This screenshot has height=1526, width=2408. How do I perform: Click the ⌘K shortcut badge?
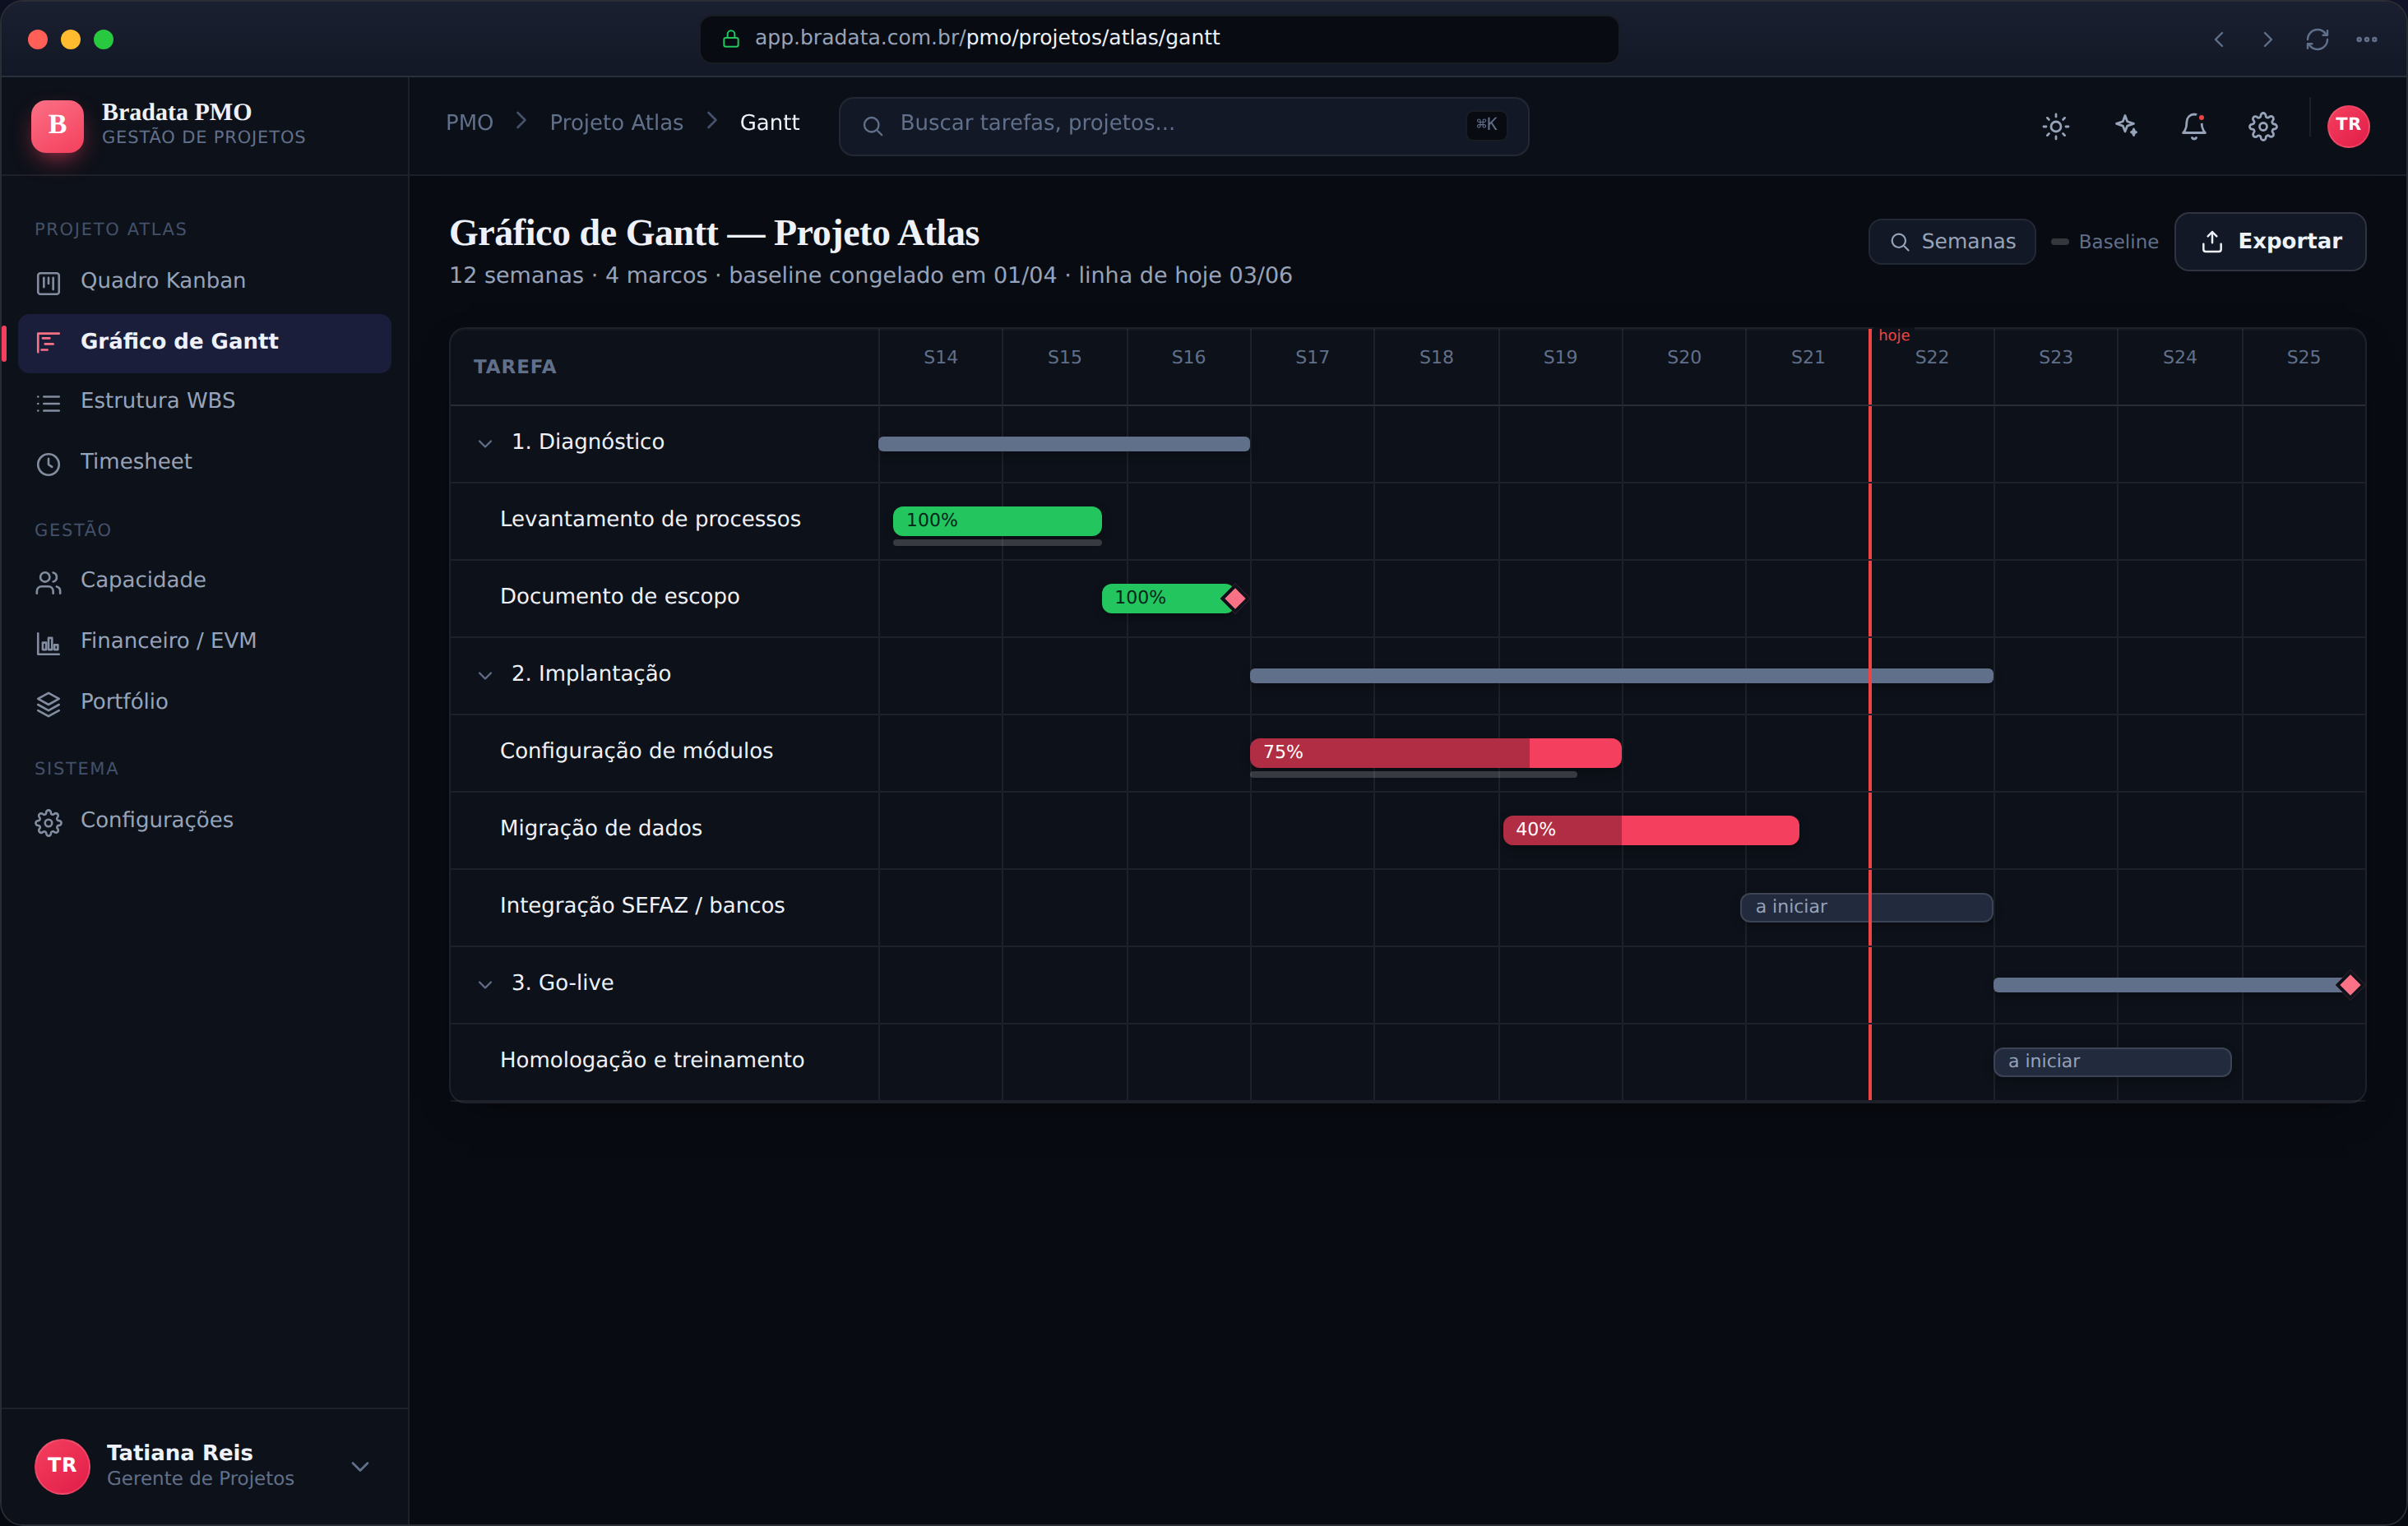pos(1486,125)
